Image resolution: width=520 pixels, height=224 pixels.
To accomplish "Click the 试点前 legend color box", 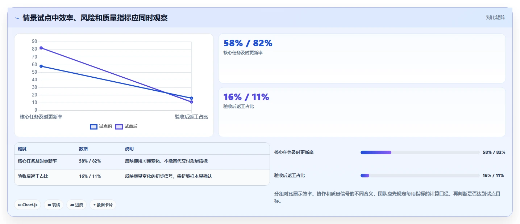I will [93, 126].
